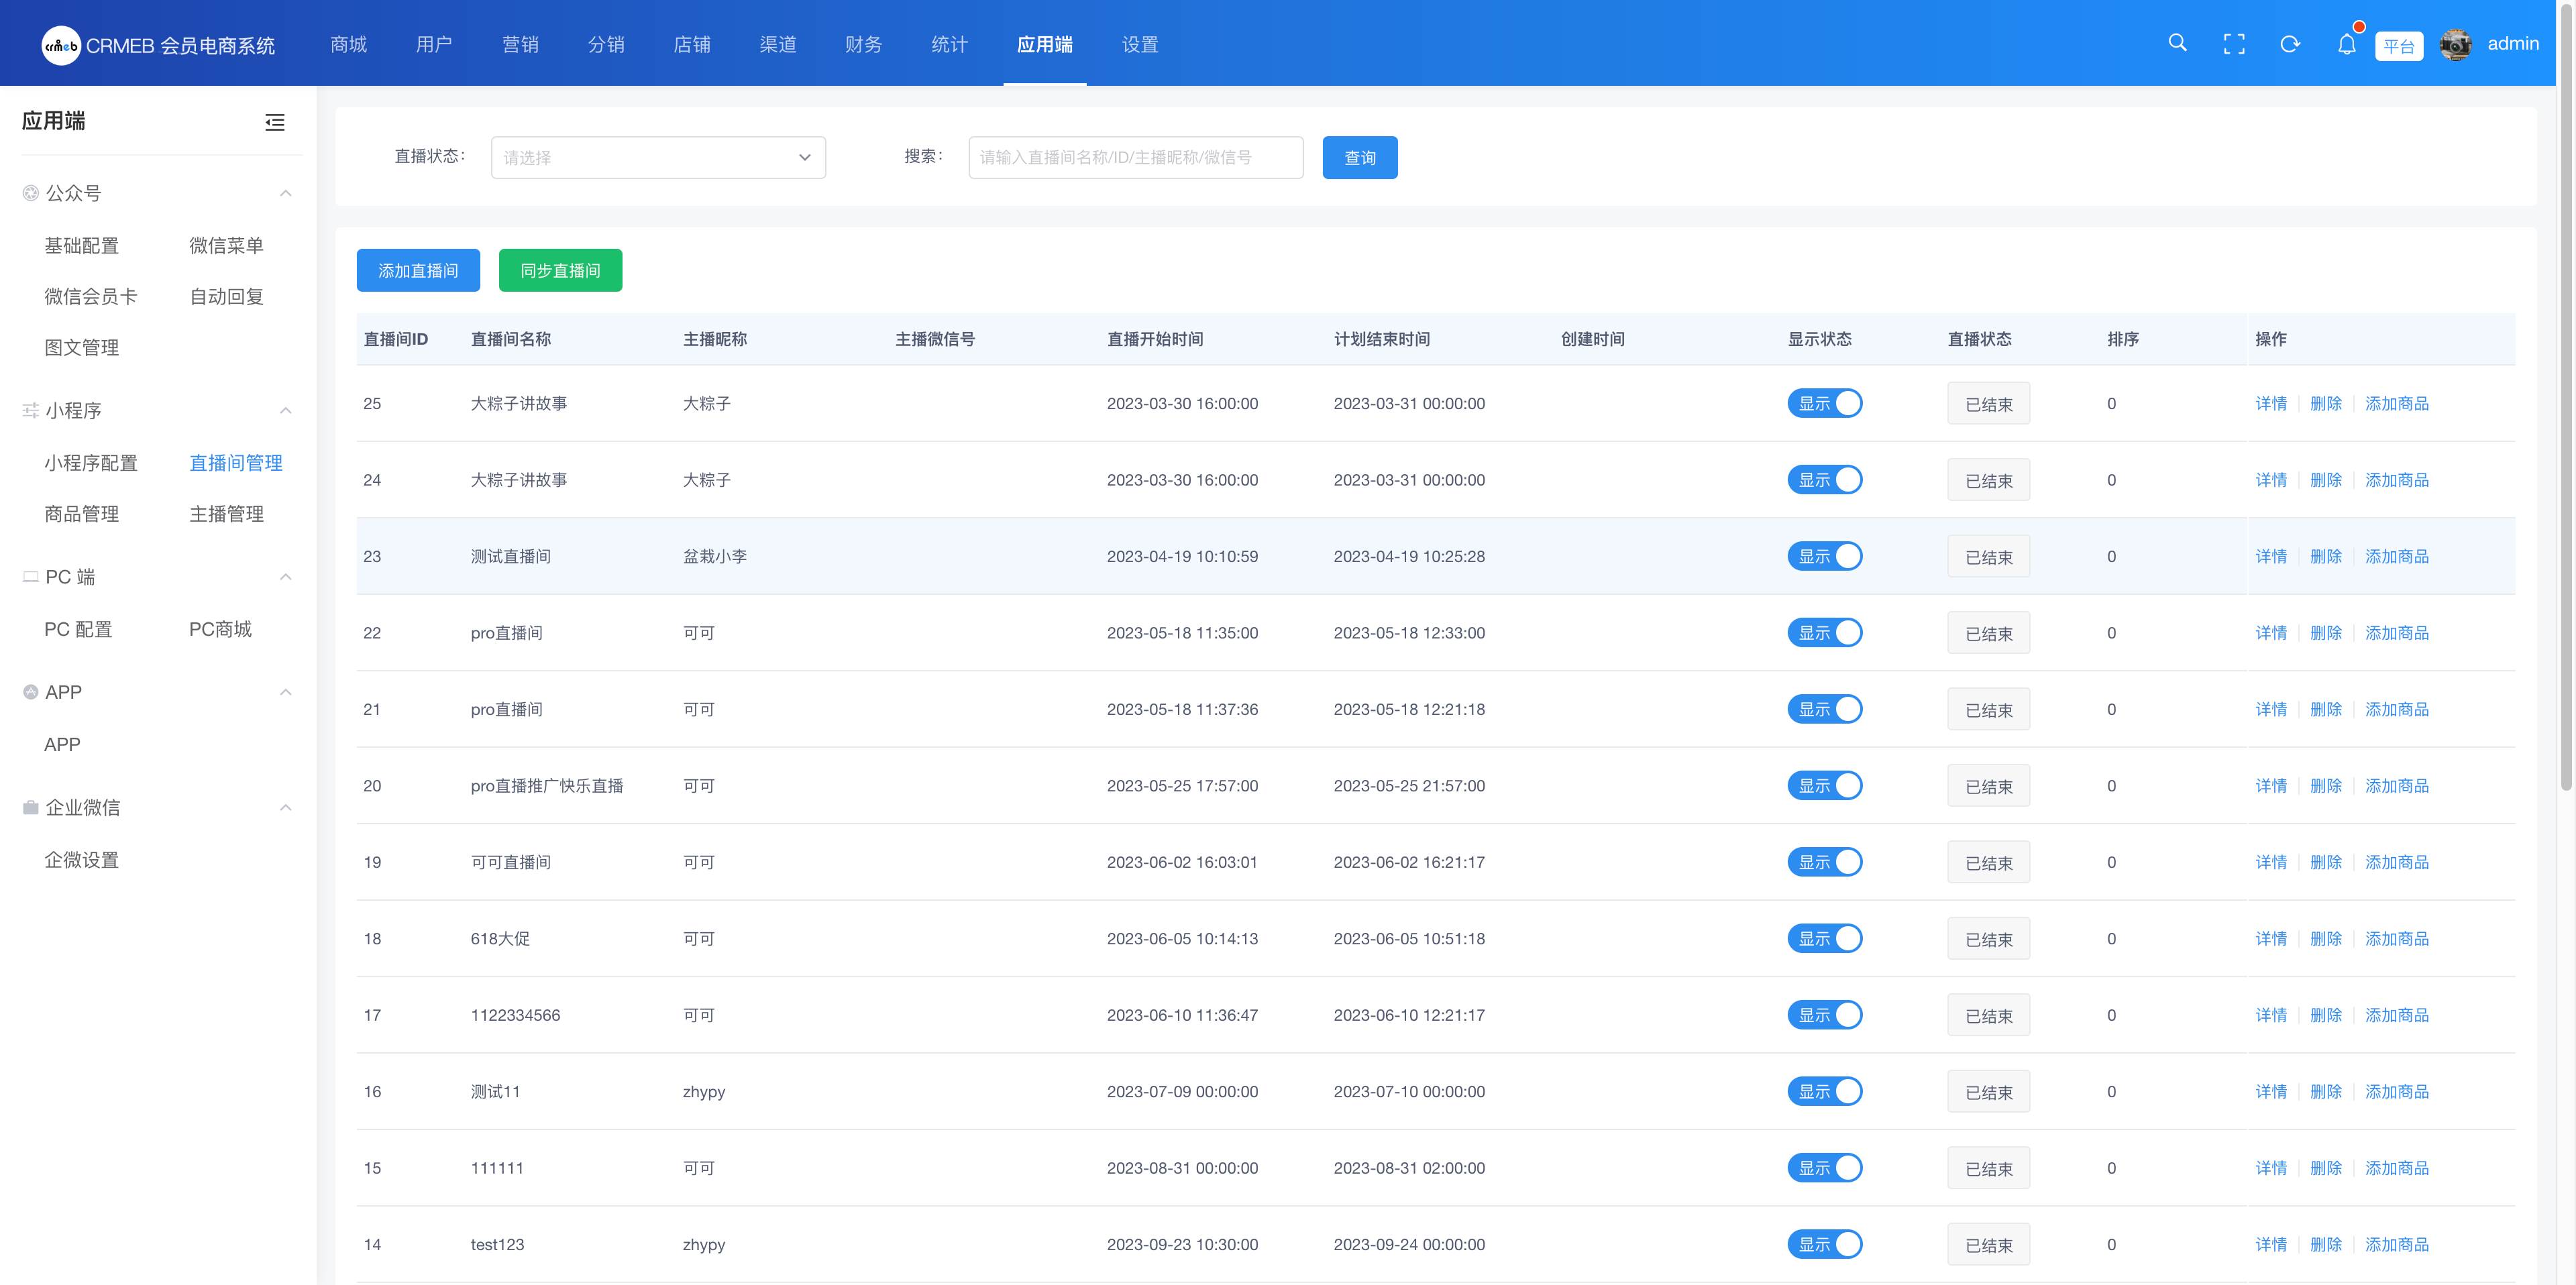Toggle 显示 switch for 测试直播间 row
Viewport: 2576px width, 1285px height.
click(1824, 556)
